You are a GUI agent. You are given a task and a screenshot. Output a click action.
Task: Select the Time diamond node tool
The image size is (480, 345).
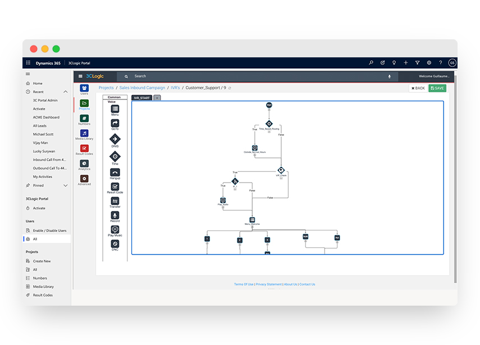(x=115, y=157)
